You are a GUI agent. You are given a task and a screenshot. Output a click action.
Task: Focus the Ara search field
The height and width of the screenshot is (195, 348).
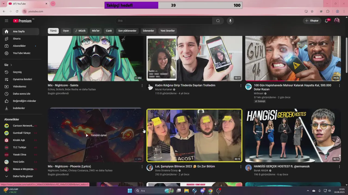pyautogui.click(x=164, y=21)
